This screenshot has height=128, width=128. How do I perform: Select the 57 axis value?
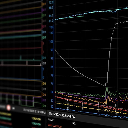52,101
